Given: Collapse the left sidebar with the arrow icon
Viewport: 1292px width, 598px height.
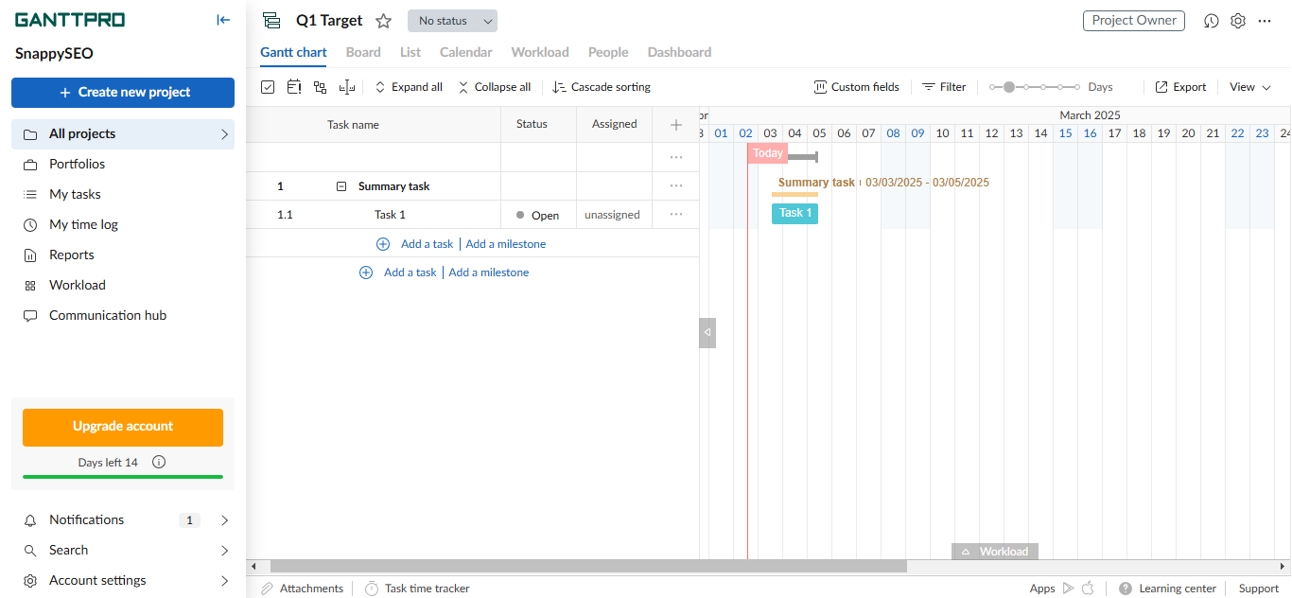Looking at the screenshot, I should (223, 20).
